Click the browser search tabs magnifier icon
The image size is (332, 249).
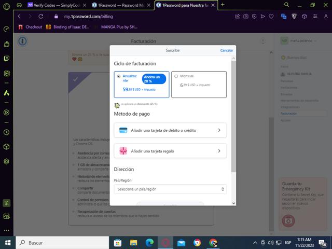(286, 5)
